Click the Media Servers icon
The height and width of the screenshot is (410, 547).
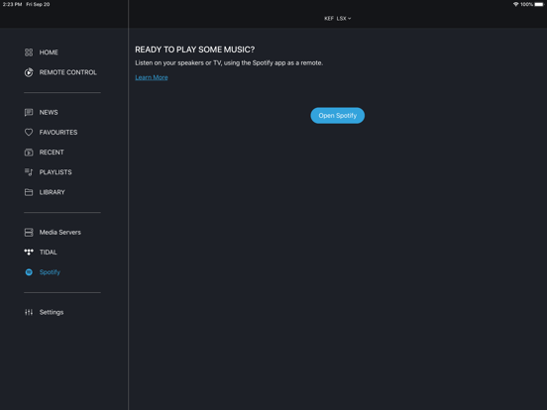29,232
